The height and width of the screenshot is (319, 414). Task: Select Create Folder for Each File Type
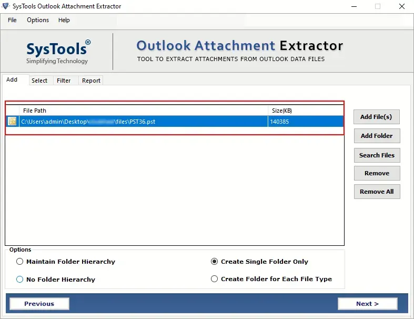271,279
